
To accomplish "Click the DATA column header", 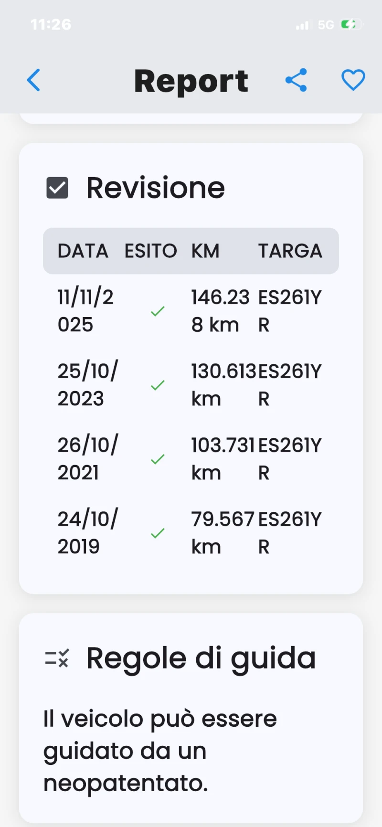I will [x=83, y=251].
